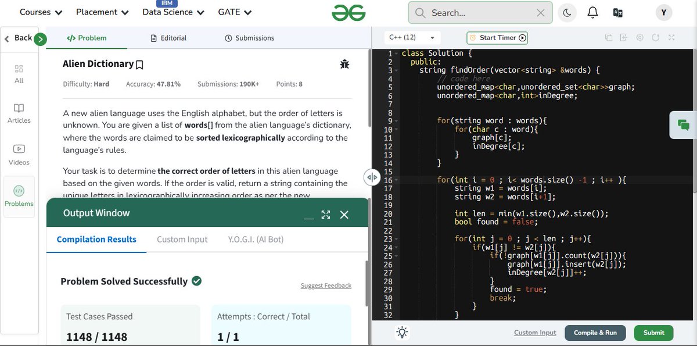Toggle dark mode moon icon
Image resolution: width=697 pixels, height=346 pixels.
[x=567, y=12]
